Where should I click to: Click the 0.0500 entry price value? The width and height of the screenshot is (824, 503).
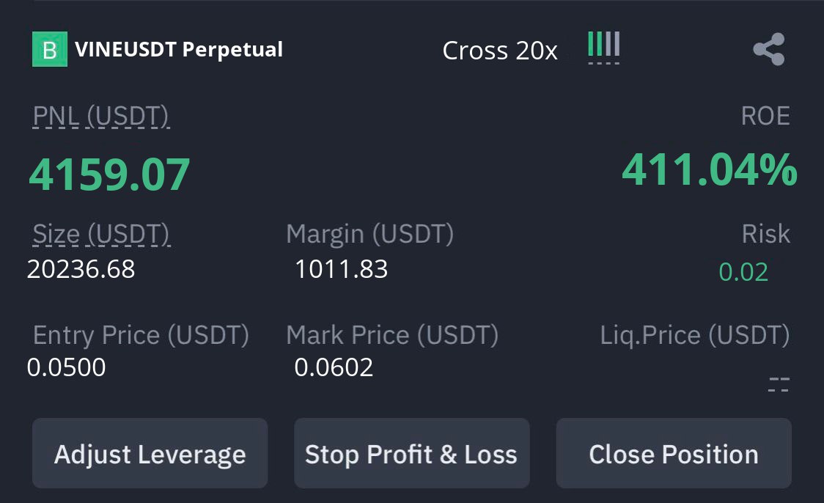pyautogui.click(x=66, y=367)
